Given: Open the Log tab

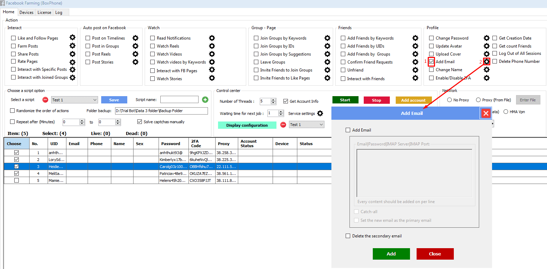Looking at the screenshot, I should (59, 12).
